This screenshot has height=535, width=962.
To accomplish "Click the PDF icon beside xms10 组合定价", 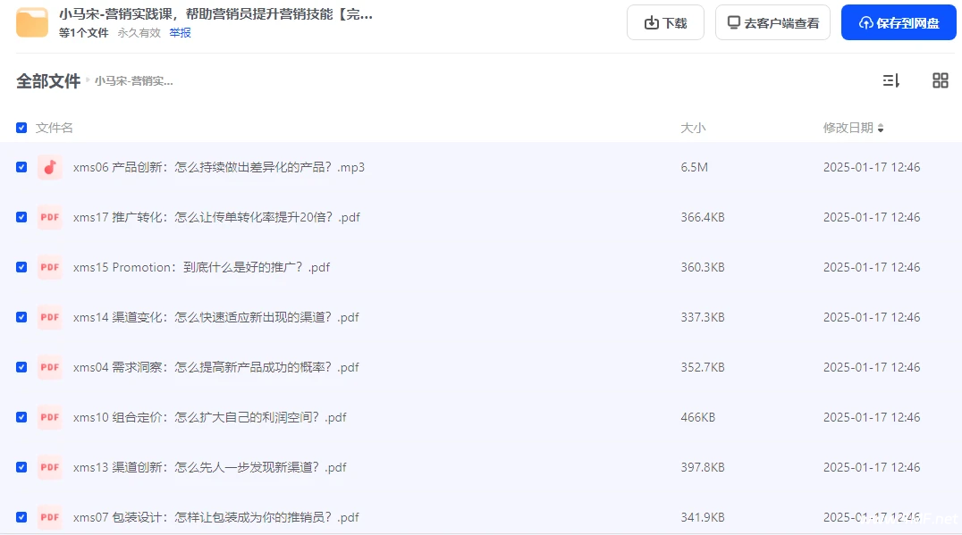I will pos(49,417).
